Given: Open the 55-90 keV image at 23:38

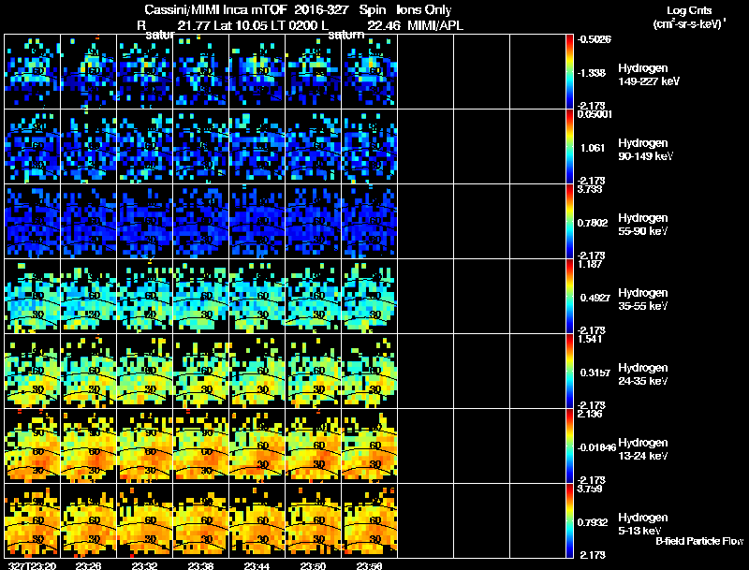Looking at the screenshot, I should (x=200, y=222).
